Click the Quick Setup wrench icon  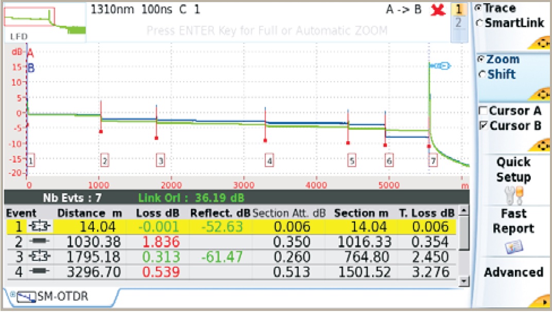(513, 195)
